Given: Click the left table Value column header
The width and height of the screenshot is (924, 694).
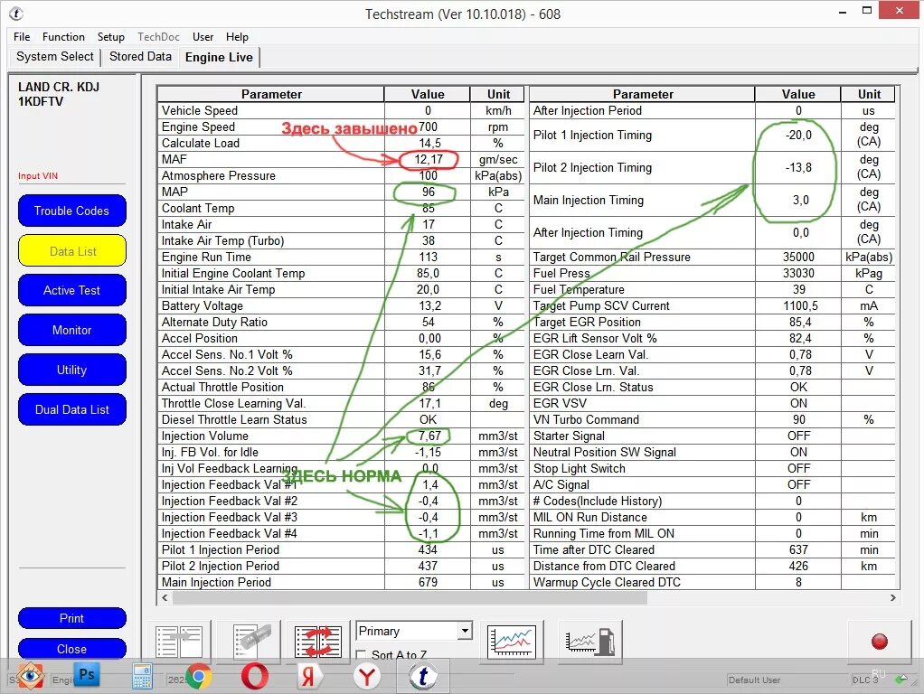Looking at the screenshot, I should pyautogui.click(x=428, y=94).
